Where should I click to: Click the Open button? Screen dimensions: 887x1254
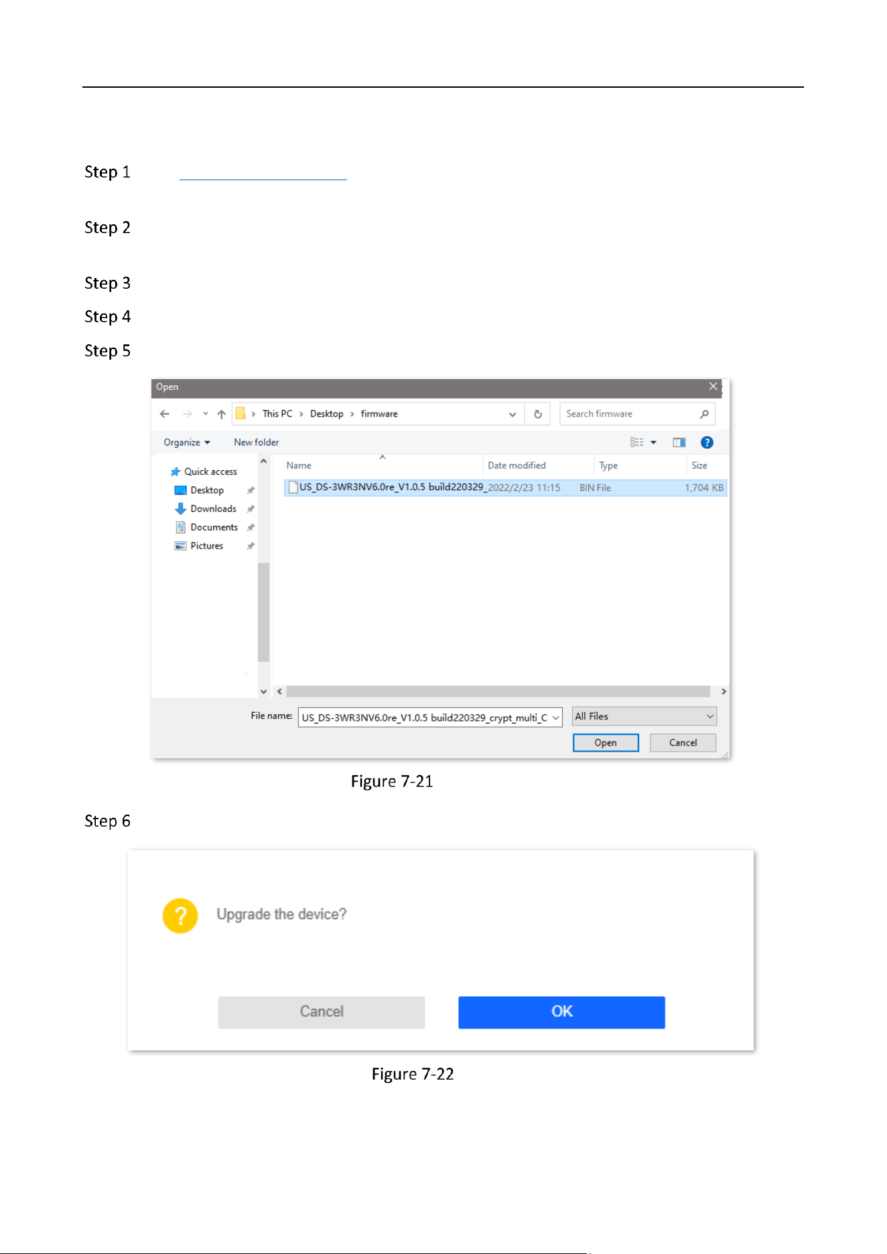606,743
